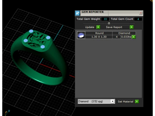Run Save Report with the green arrow
The image size is (155, 116).
click(x=131, y=27)
